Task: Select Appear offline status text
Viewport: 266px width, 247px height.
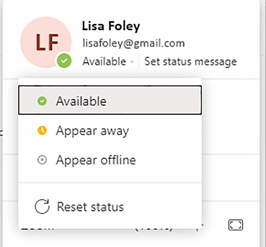Action: (96, 160)
